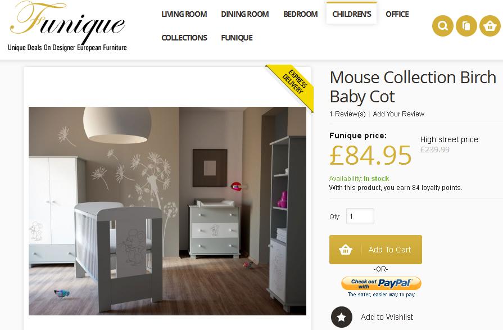
Task: Click basket icon inside Add To Cart
Action: tap(346, 250)
